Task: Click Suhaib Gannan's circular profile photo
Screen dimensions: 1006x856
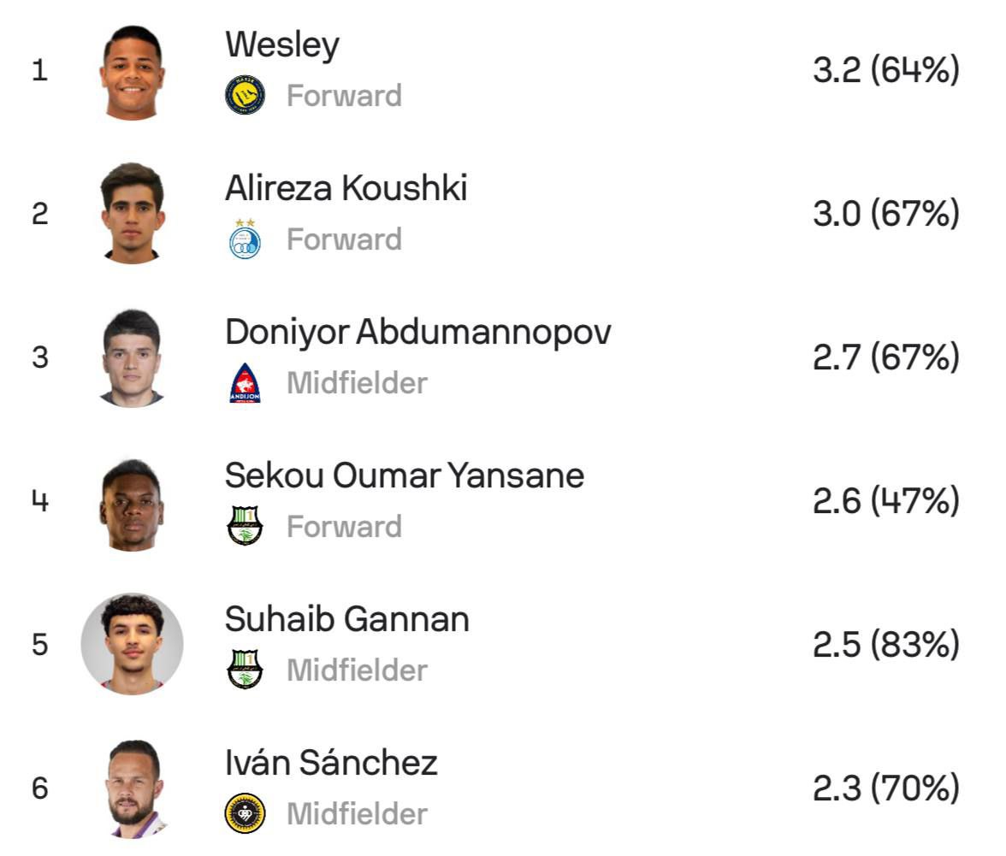Action: 132,644
